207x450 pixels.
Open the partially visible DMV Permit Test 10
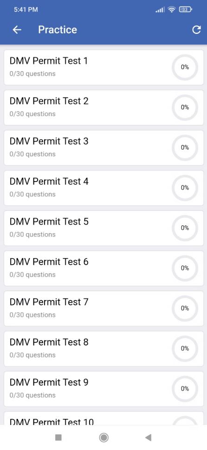103,418
